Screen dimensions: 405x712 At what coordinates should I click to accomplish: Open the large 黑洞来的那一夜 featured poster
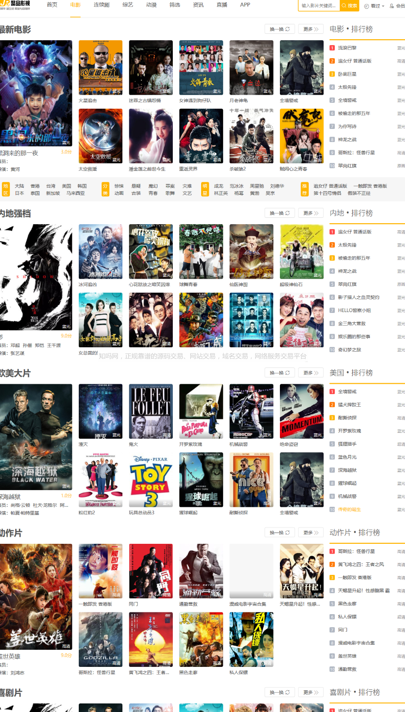coord(36,93)
